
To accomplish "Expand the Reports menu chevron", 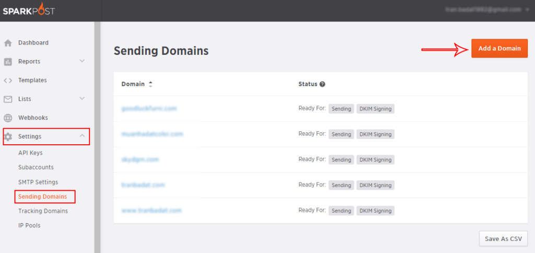I will coord(82,61).
